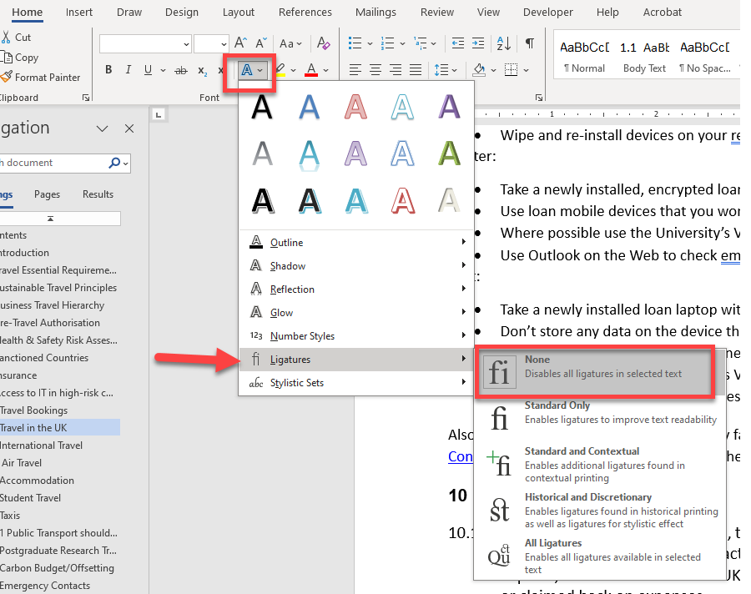Click the Clear All Formatting icon
The image size is (751, 594).
[x=325, y=43]
